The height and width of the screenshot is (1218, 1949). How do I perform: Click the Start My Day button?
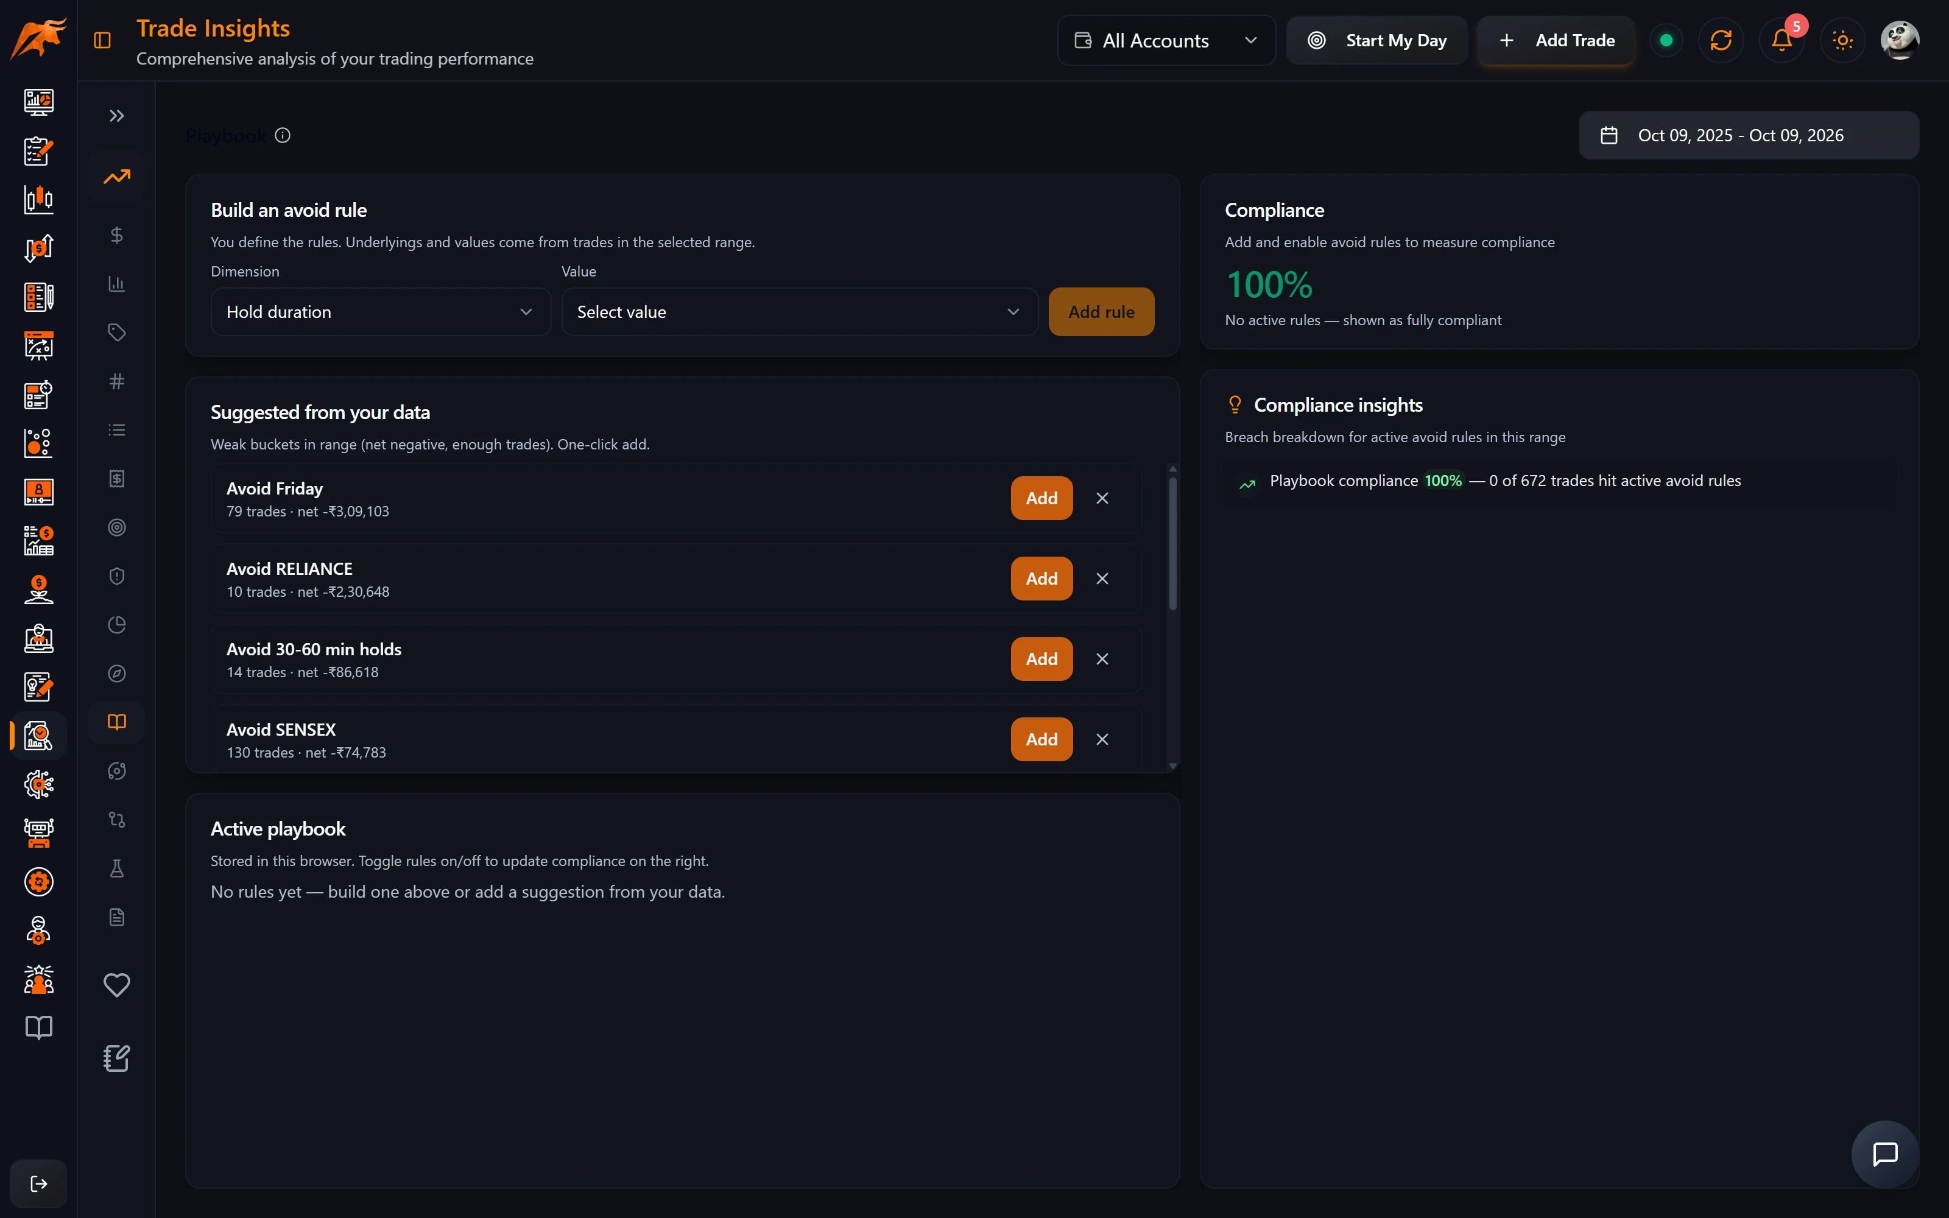1376,40
